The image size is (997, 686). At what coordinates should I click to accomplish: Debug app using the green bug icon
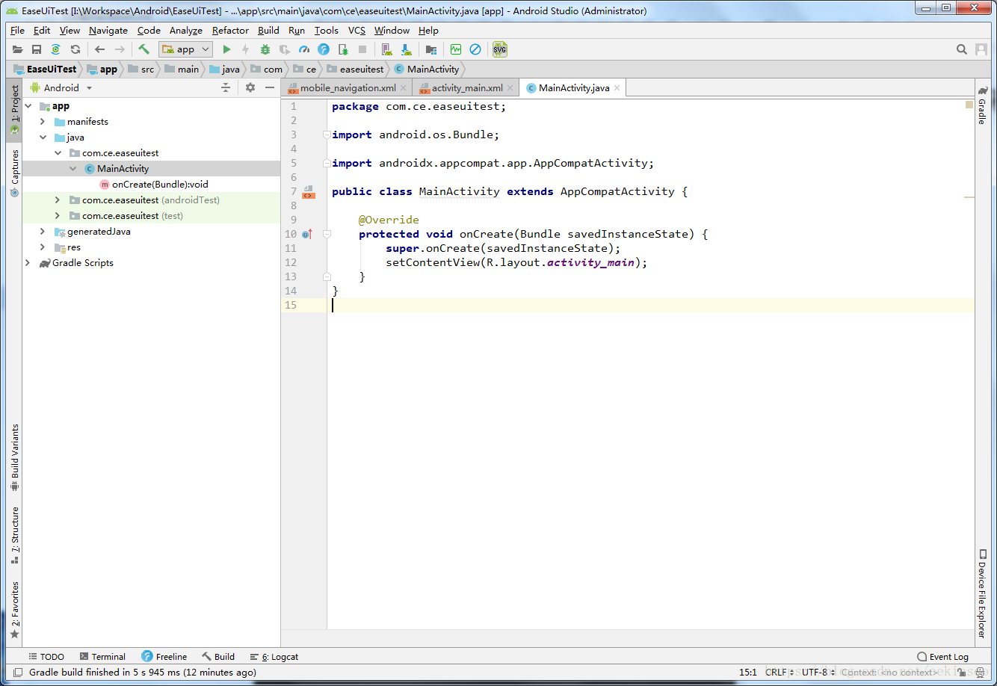click(265, 49)
